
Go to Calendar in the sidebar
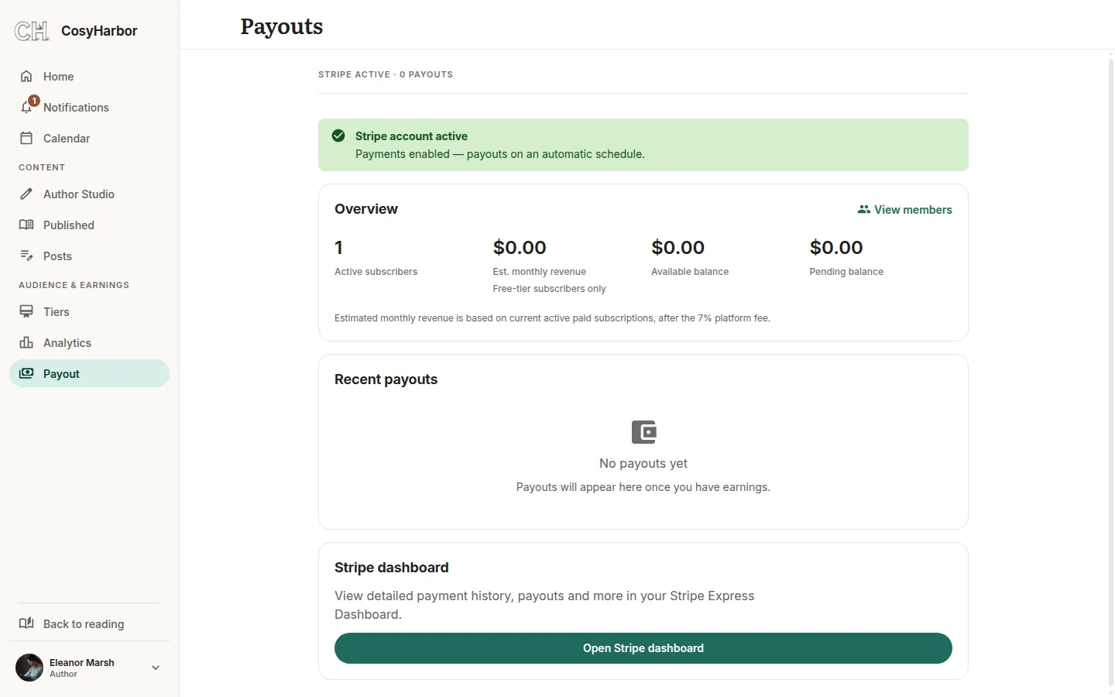tap(89, 138)
